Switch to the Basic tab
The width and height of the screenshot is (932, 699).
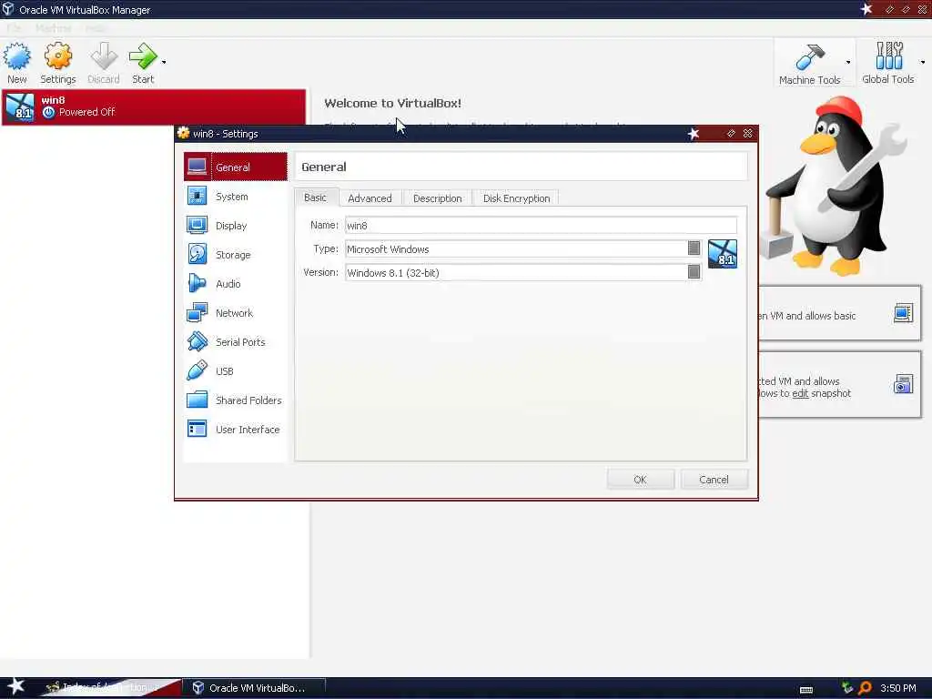pyautogui.click(x=316, y=198)
